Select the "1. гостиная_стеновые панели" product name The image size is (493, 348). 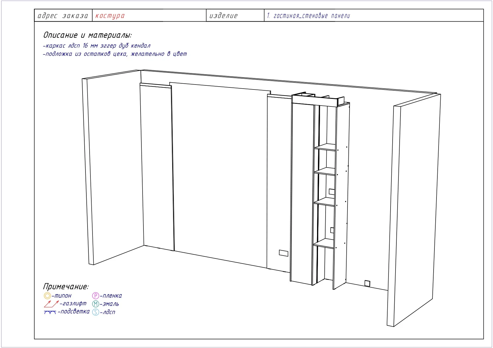(x=308, y=16)
